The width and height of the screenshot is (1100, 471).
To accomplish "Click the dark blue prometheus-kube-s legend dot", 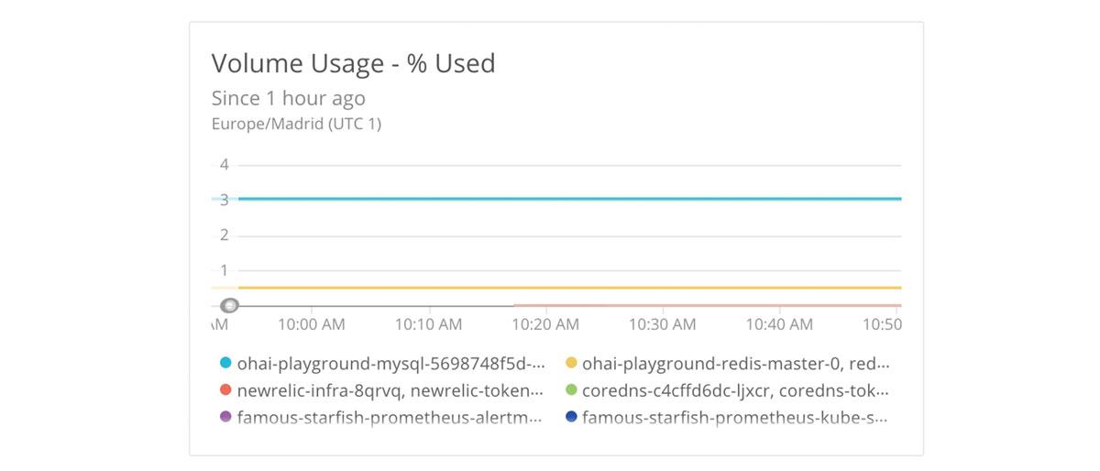I will (x=571, y=417).
